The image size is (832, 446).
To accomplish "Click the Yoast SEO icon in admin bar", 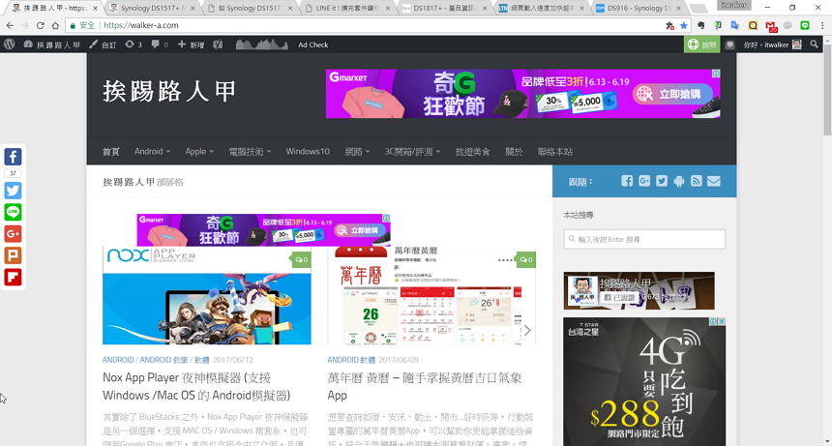I will point(218,45).
